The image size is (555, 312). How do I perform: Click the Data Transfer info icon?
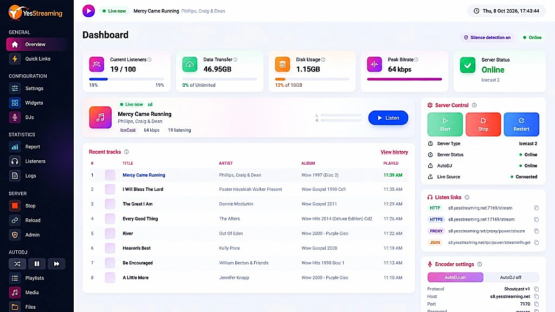click(235, 60)
